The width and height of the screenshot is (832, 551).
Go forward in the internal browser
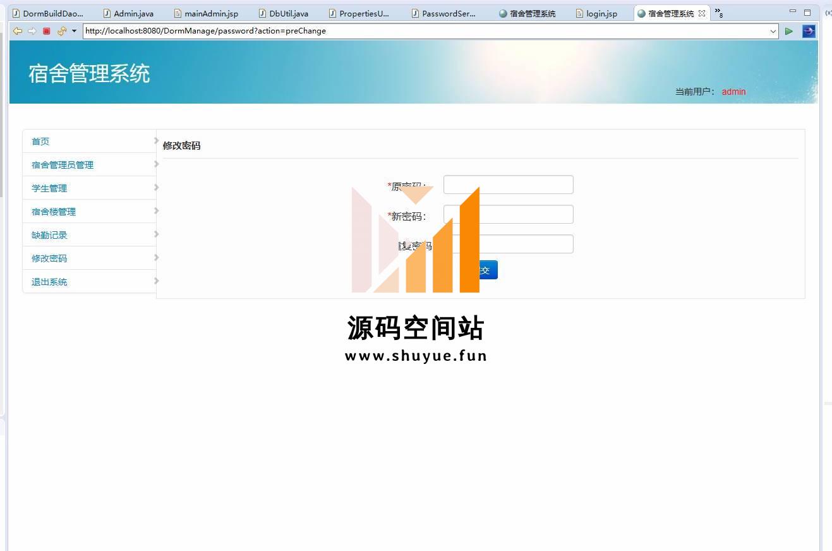click(32, 31)
